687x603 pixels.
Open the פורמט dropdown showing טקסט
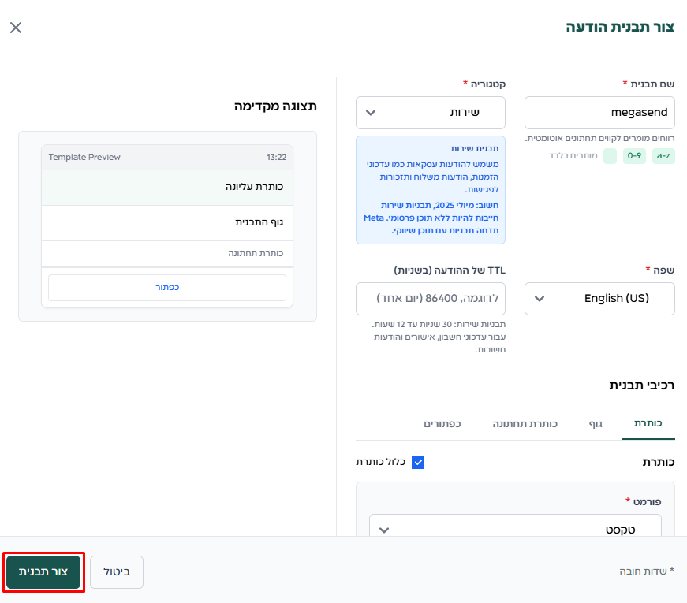(515, 529)
